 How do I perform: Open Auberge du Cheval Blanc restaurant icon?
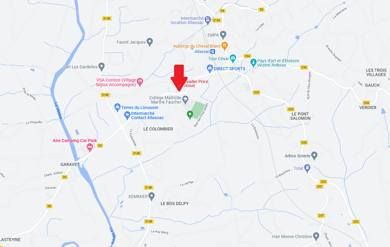(224, 46)
